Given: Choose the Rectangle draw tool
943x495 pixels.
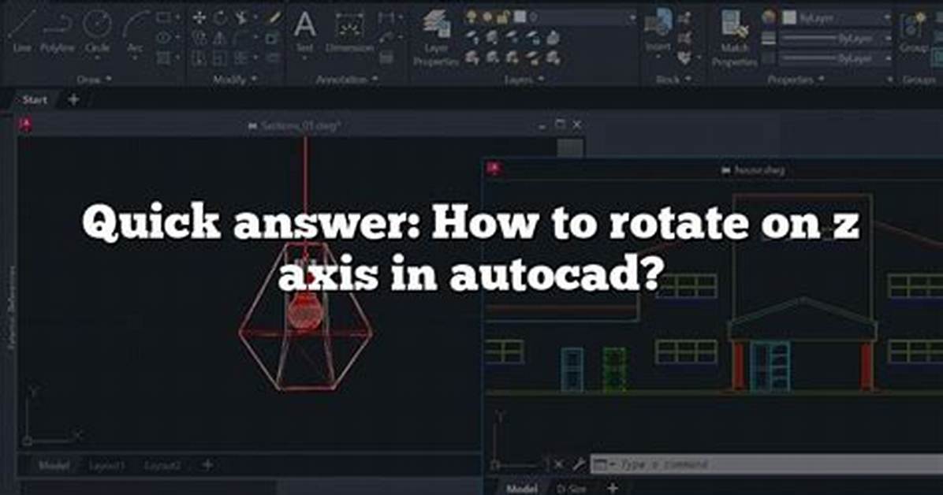Looking at the screenshot, I should point(163,18).
